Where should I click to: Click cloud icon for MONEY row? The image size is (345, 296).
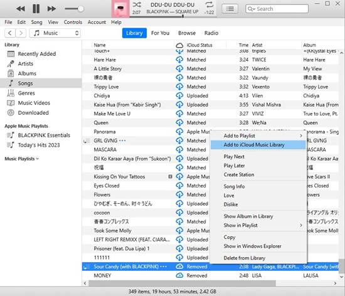pyautogui.click(x=179, y=275)
